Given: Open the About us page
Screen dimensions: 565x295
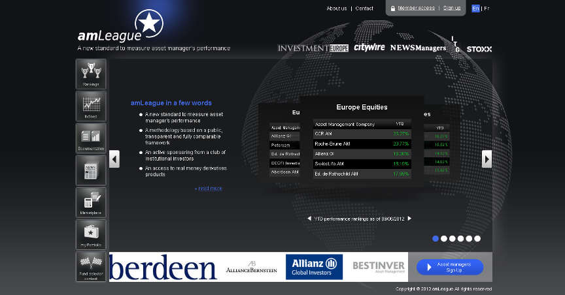Looking at the screenshot, I should [337, 8].
